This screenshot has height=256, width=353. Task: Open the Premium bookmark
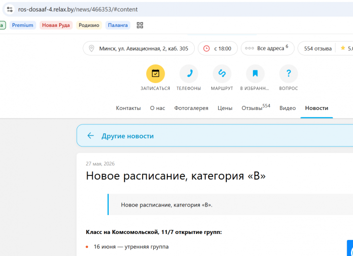click(x=23, y=25)
